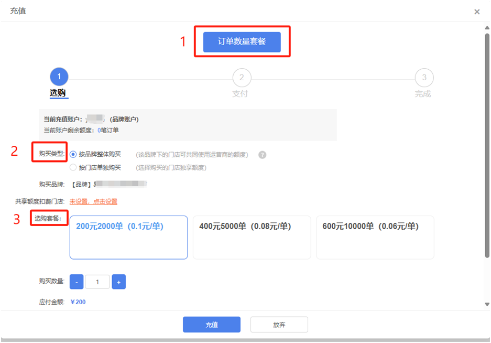Click the scrollbar down arrow
Viewport: 491px width, 343px height.
(x=486, y=305)
